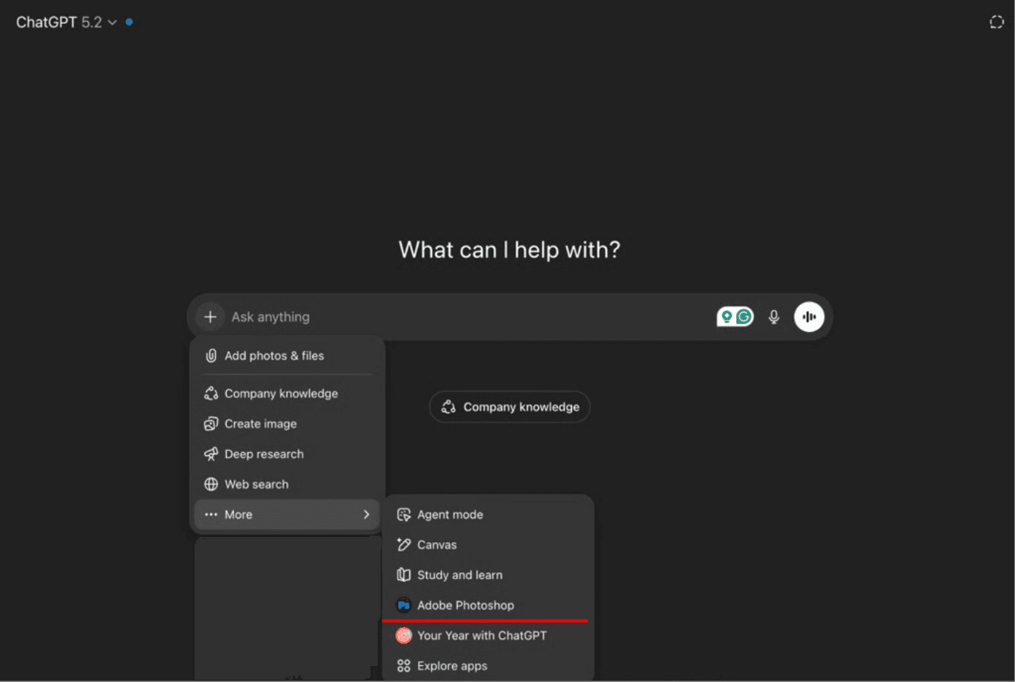Click the What can I help with? heading
1015x682 pixels.
pos(509,250)
